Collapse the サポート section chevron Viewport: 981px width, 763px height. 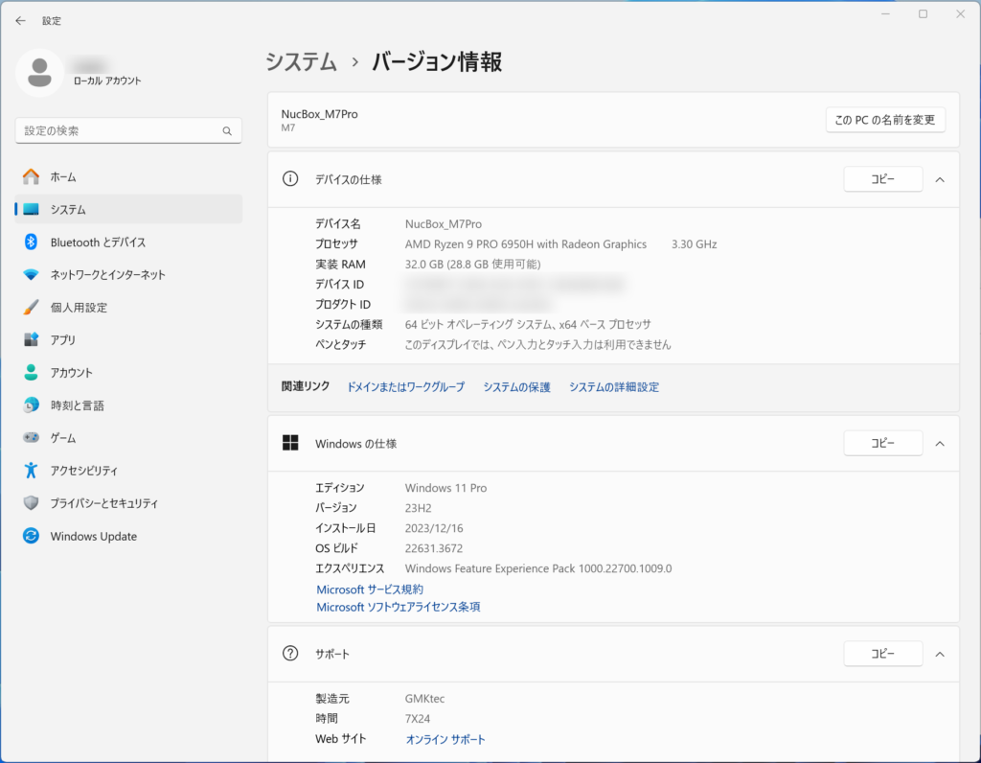tap(940, 654)
